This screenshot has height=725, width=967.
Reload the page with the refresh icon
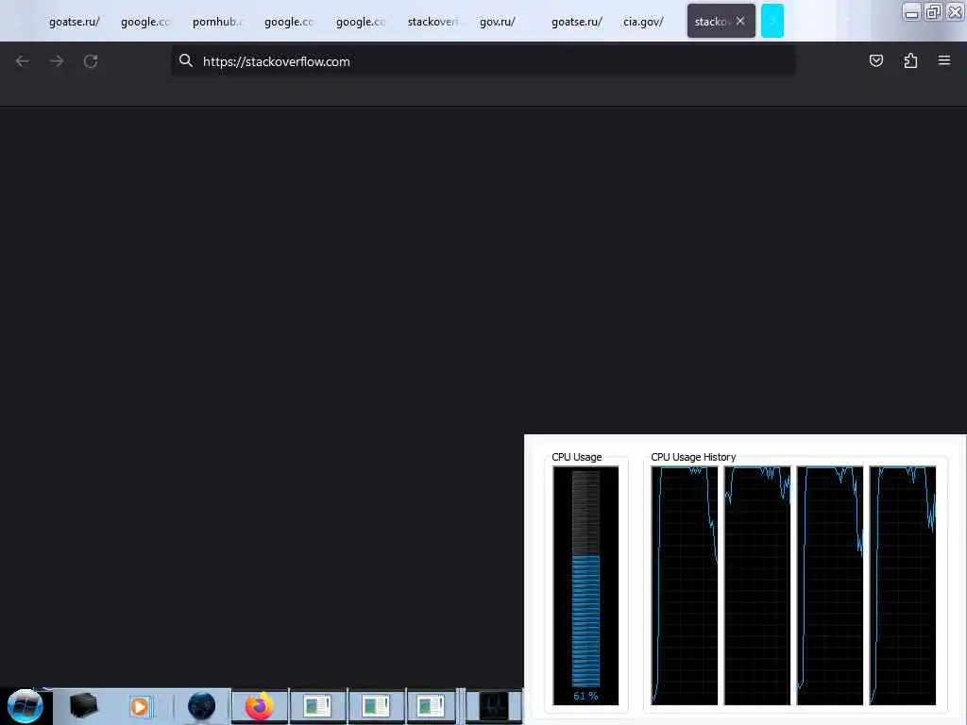(x=91, y=61)
